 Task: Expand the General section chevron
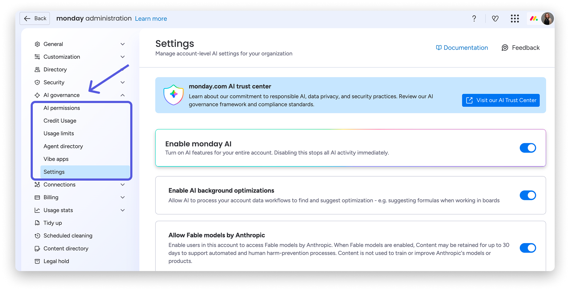(123, 44)
